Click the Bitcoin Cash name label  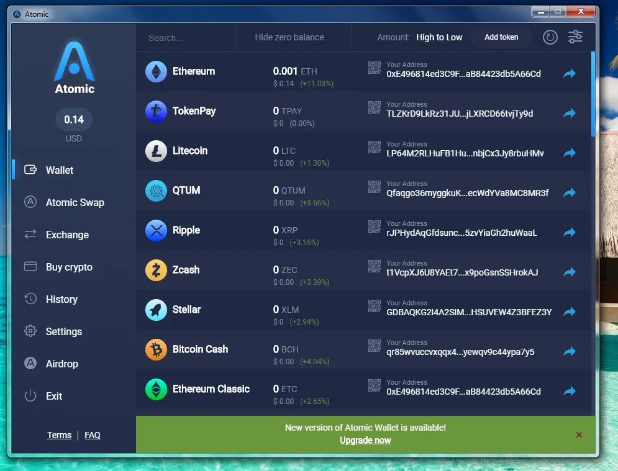tap(200, 349)
